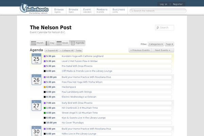
Task: Click the Nov 27 Thu date icon
Action: pyautogui.click(x=36, y=106)
